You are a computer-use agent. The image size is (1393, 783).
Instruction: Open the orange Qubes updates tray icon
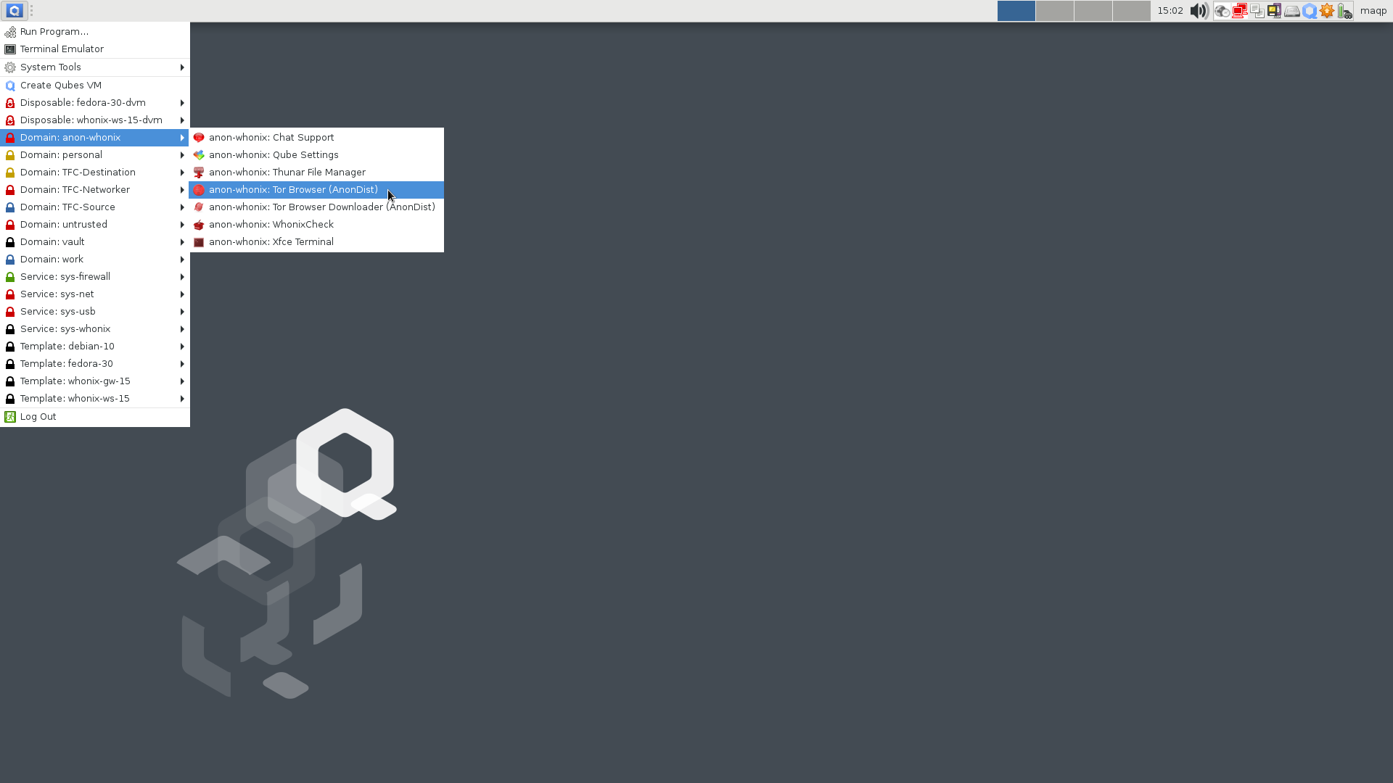1327,11
